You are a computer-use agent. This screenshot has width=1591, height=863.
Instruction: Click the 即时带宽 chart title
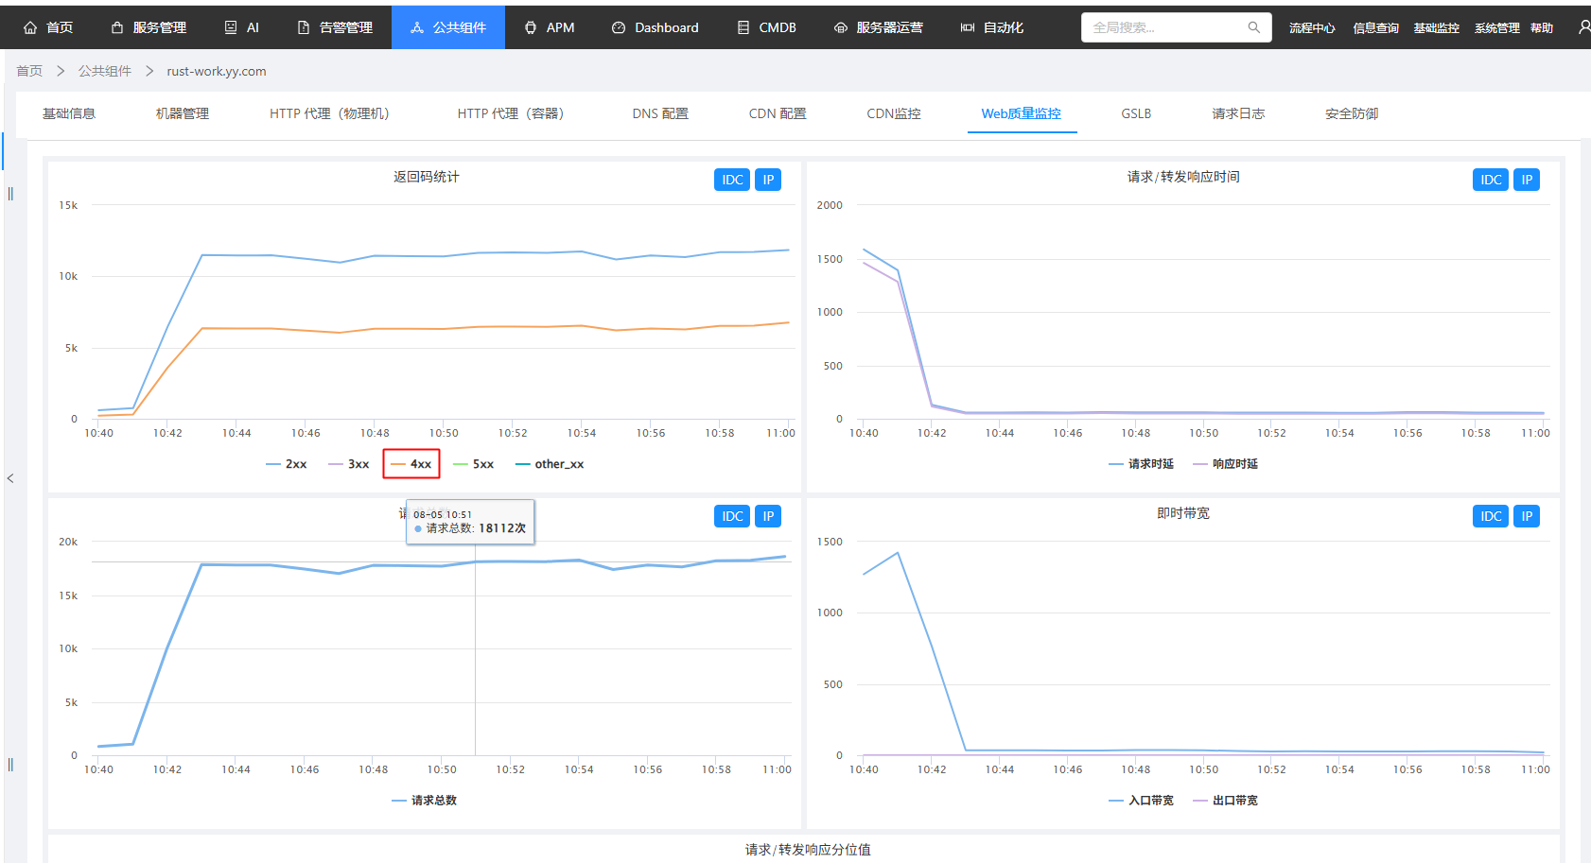coord(1183,513)
